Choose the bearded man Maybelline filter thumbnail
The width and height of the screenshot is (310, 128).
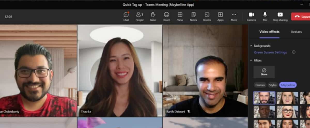pyautogui.click(x=264, y=98)
